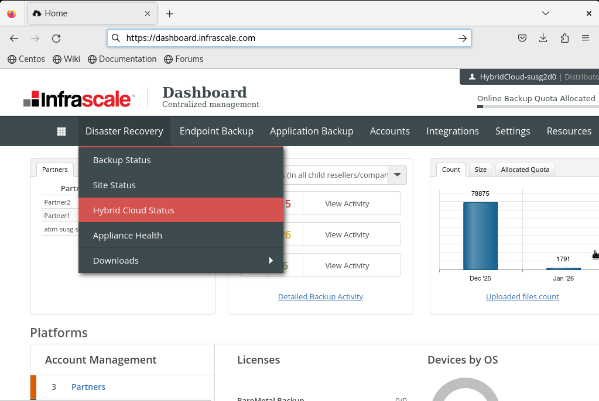Image resolution: width=599 pixels, height=401 pixels.
Task: Open the child resellers filter dropdown
Action: tap(398, 175)
